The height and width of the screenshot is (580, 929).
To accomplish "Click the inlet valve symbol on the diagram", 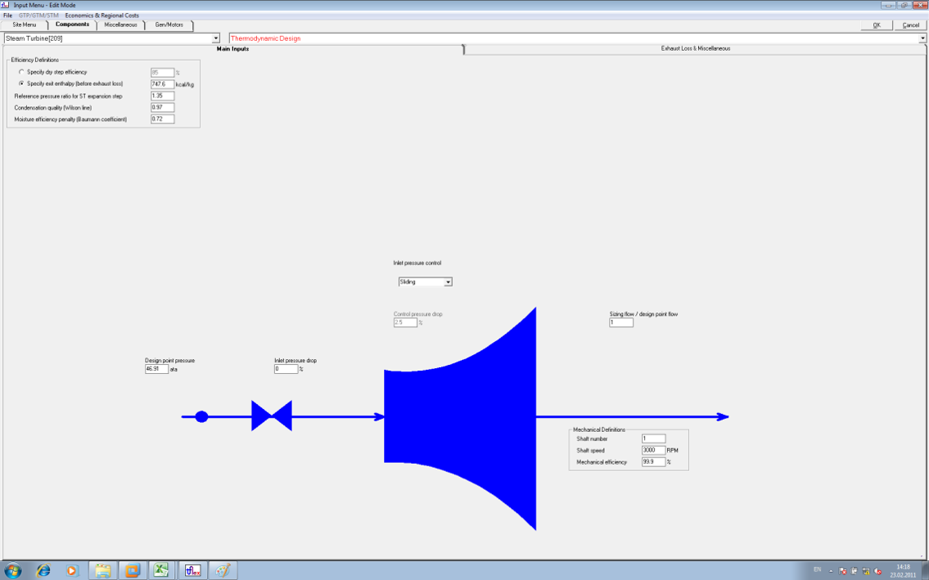I will [272, 416].
